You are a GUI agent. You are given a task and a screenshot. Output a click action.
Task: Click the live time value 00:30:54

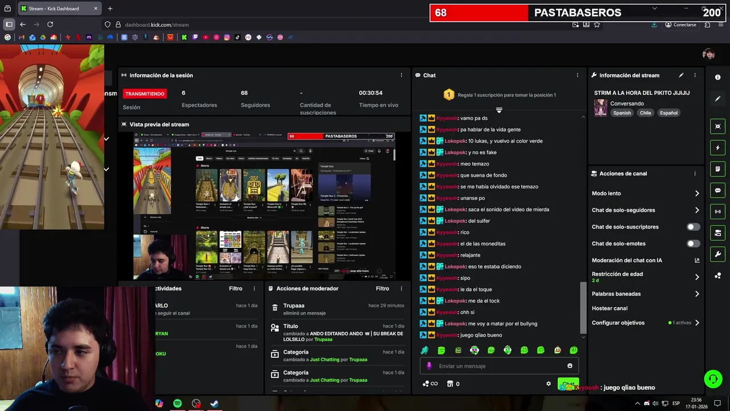tap(371, 93)
